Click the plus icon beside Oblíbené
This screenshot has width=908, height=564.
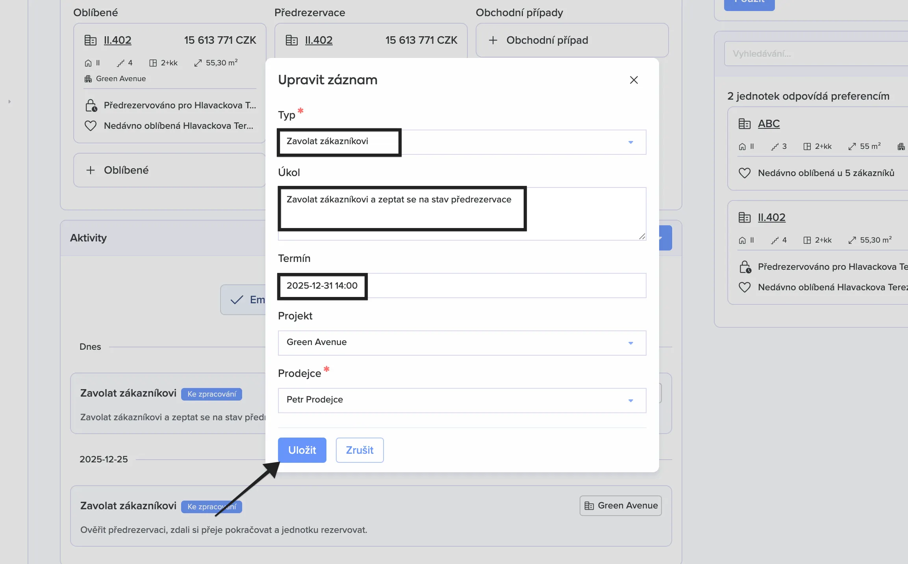tap(91, 170)
